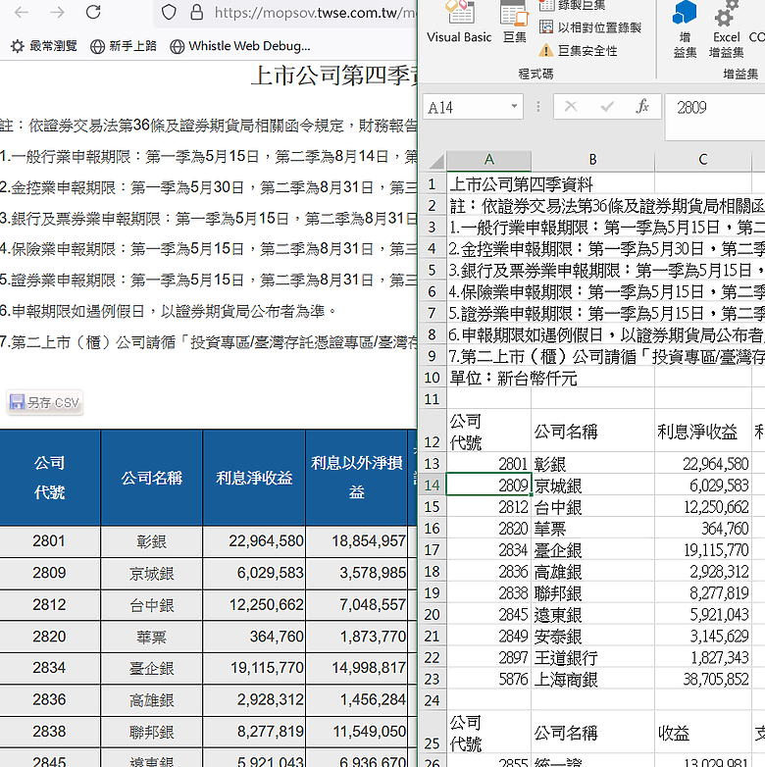Click the browser forward arrow

[x=57, y=12]
